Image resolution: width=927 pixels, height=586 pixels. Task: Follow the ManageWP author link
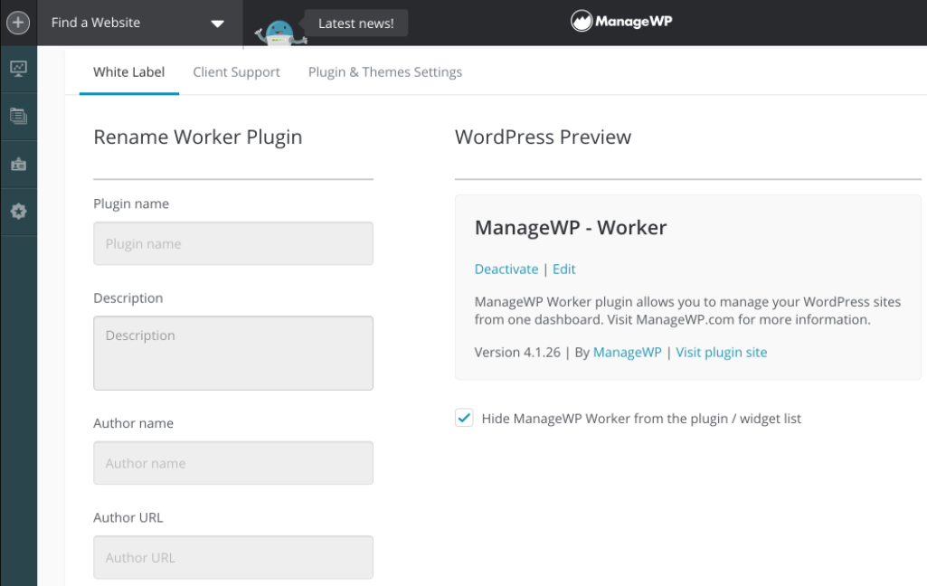pos(627,353)
